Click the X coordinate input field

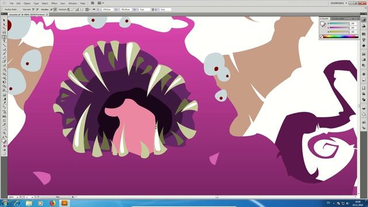(x=108, y=10)
